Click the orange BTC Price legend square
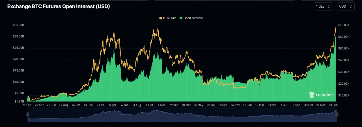 click(x=161, y=18)
